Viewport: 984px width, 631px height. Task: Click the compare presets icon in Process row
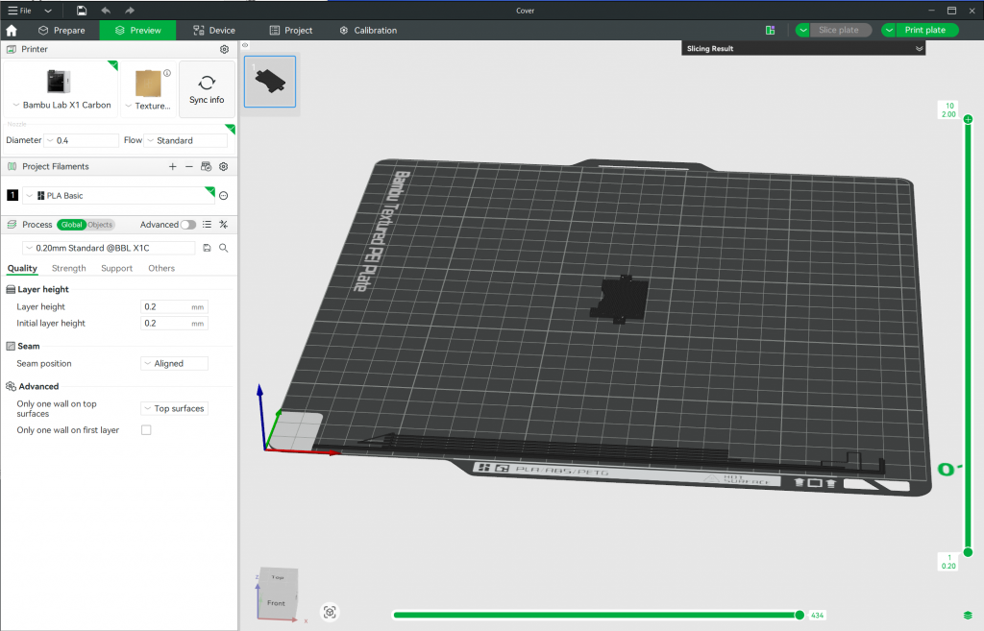point(223,225)
